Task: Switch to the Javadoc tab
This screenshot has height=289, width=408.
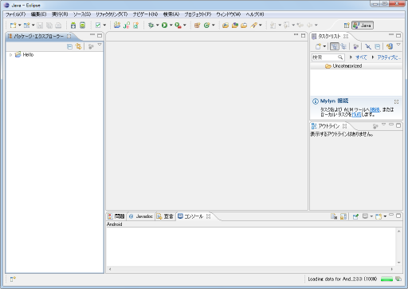Action: pyautogui.click(x=141, y=216)
